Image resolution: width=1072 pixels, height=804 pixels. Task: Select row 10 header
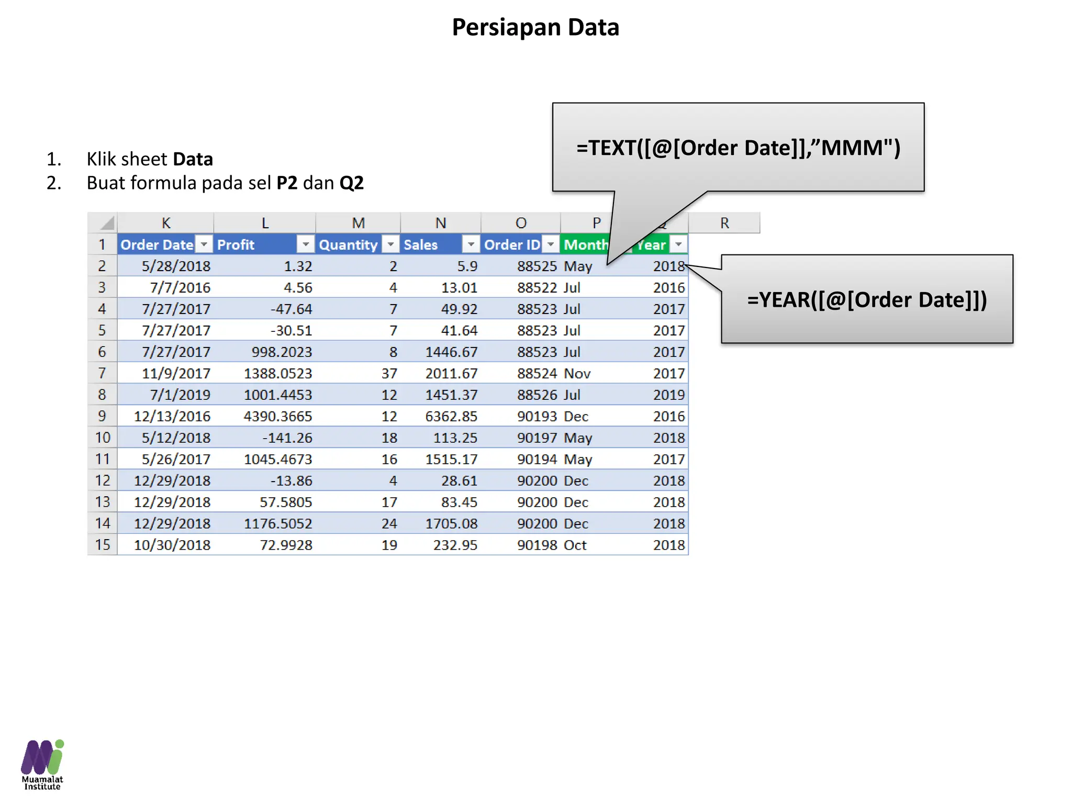click(102, 438)
